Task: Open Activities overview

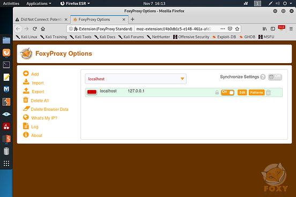Action: [x=11, y=3]
